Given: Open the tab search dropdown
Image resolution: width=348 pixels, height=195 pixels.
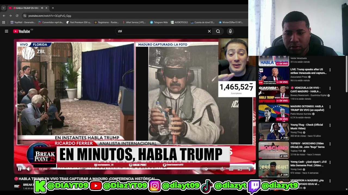Looking at the screenshot, I should 4,8.
